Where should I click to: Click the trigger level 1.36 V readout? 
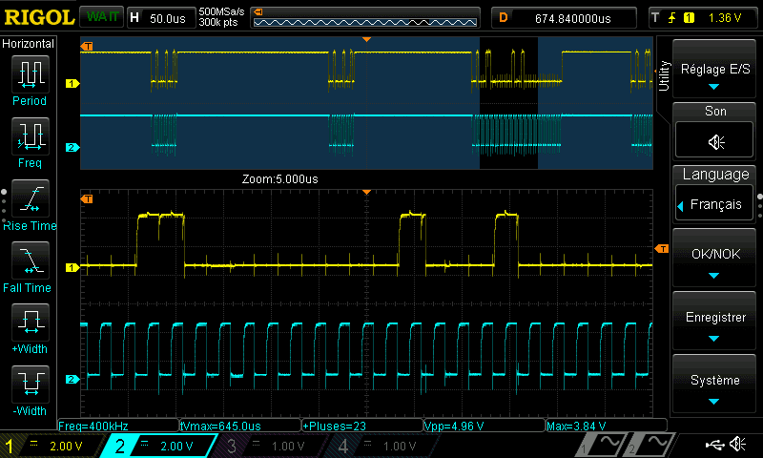(x=725, y=18)
